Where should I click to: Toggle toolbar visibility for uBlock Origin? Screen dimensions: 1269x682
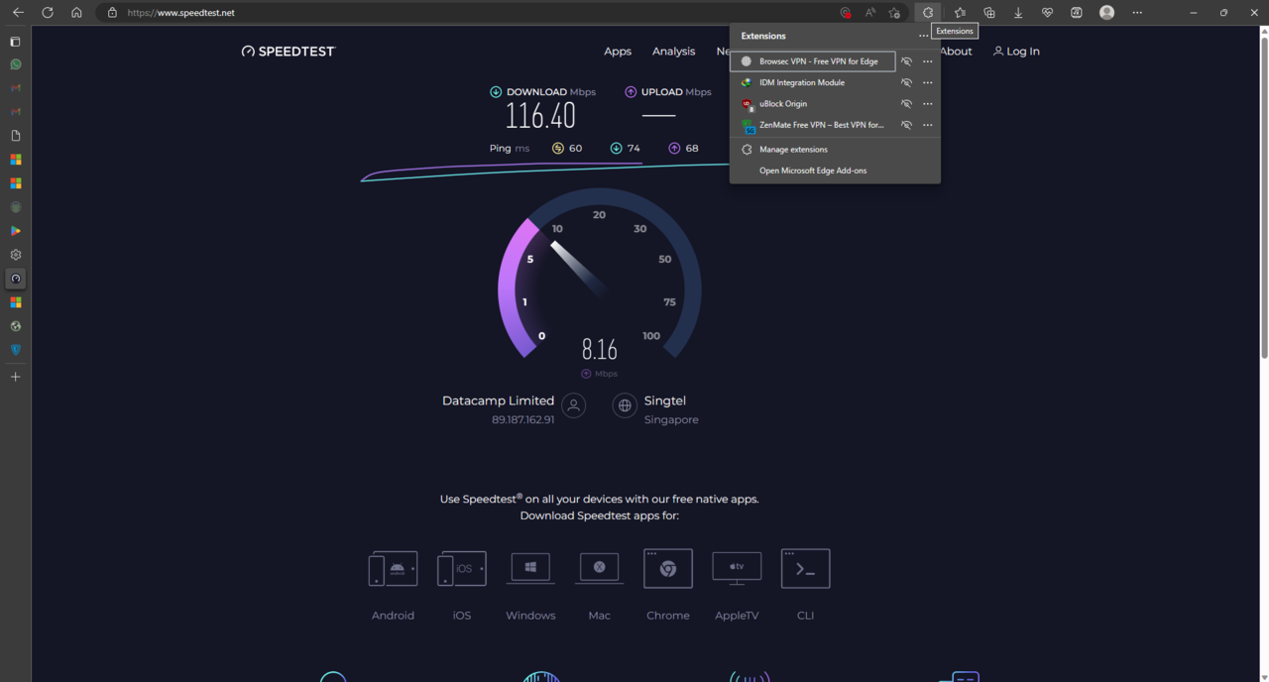tap(906, 104)
